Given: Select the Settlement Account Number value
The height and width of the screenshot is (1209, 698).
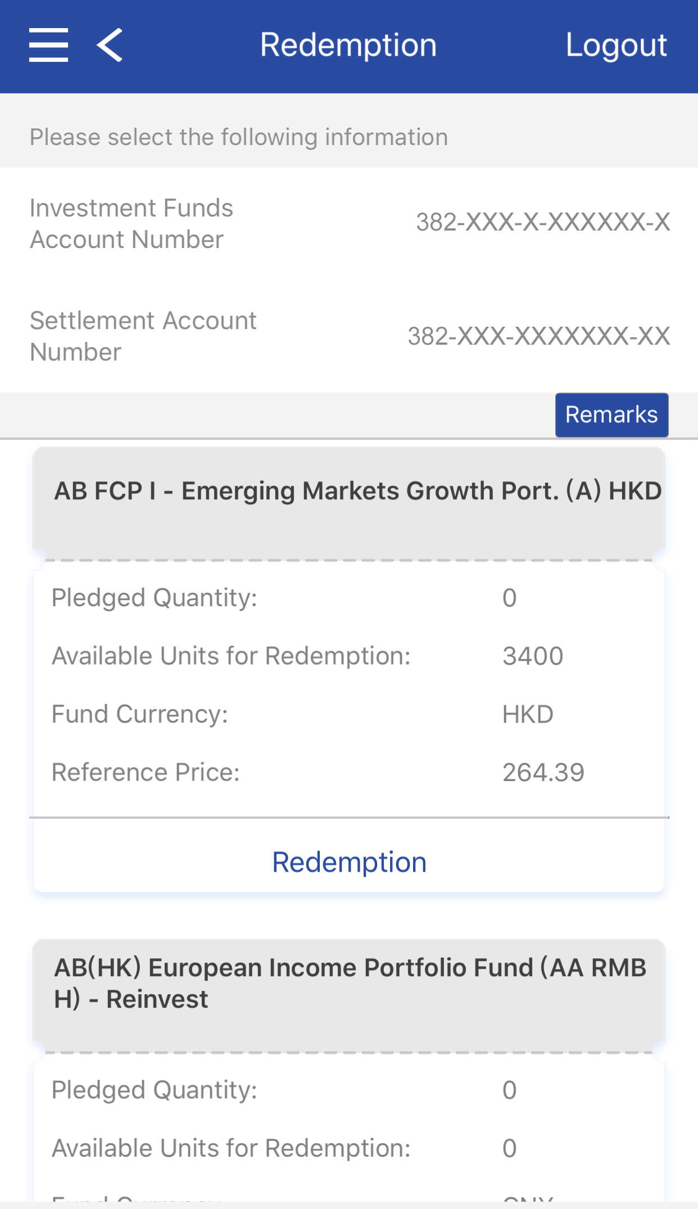Looking at the screenshot, I should [538, 336].
